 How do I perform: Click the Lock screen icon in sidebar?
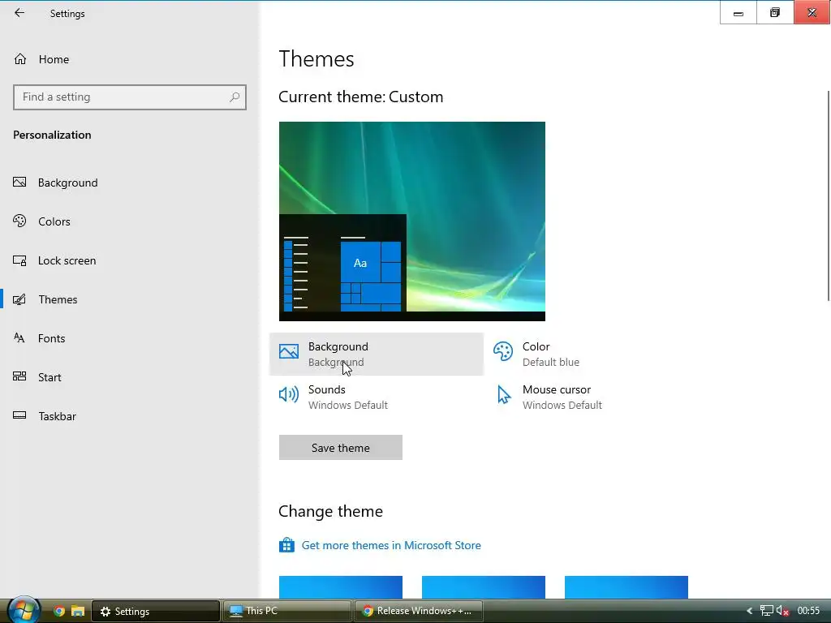(x=19, y=260)
